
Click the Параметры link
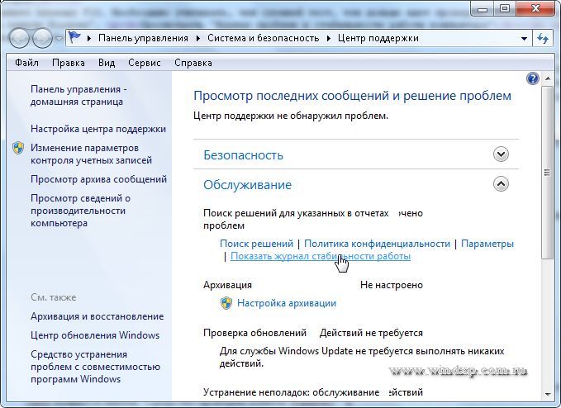487,244
